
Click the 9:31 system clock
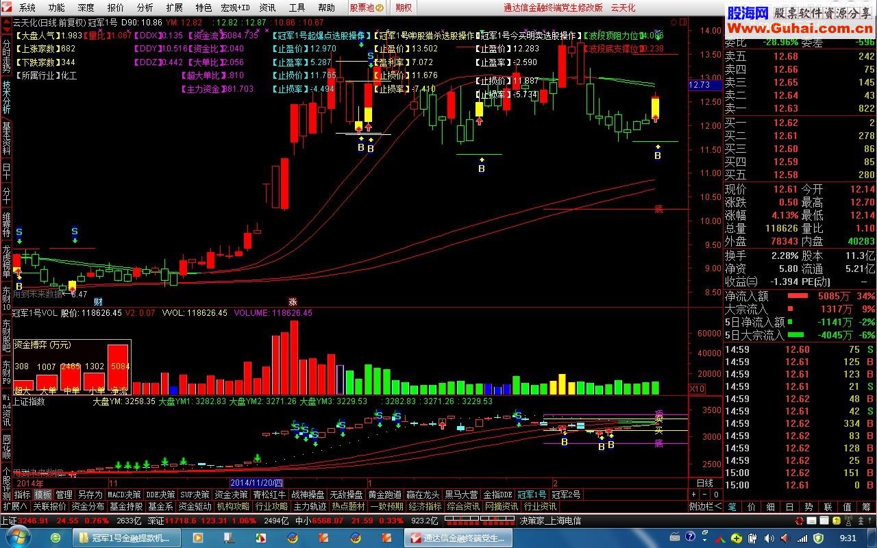coord(848,538)
